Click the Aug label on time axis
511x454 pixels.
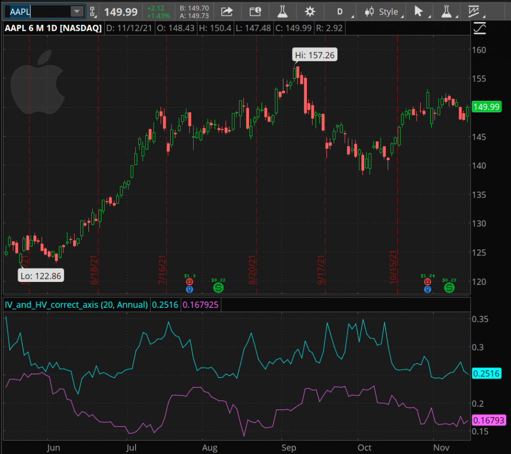pos(210,448)
